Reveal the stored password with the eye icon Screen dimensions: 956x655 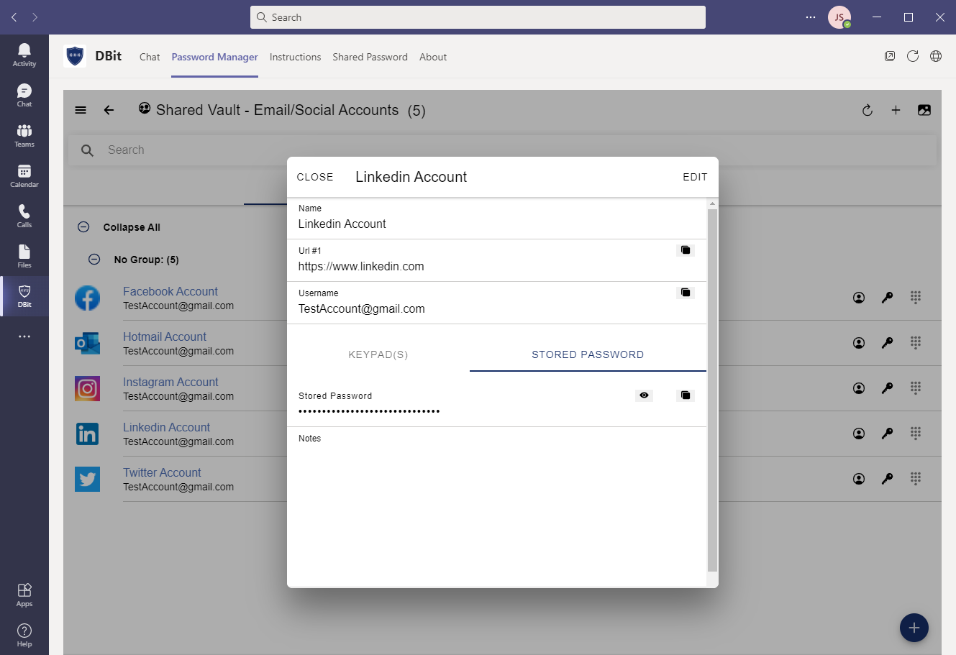644,395
